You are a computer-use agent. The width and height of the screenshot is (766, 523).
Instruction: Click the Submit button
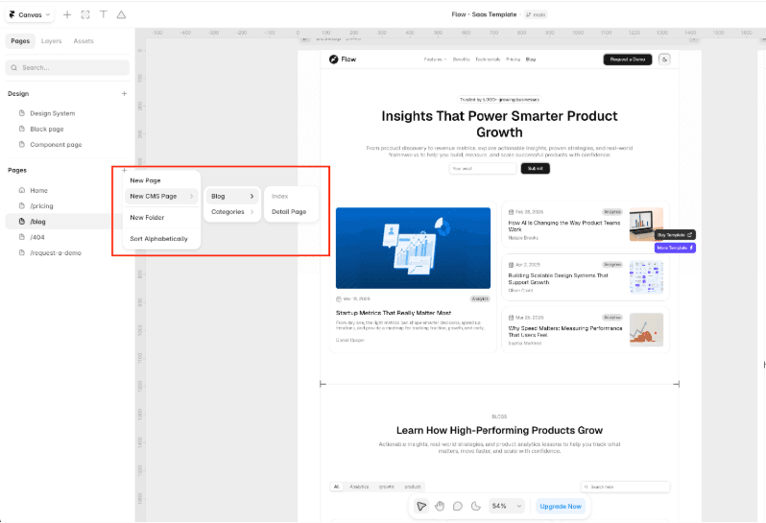(535, 169)
